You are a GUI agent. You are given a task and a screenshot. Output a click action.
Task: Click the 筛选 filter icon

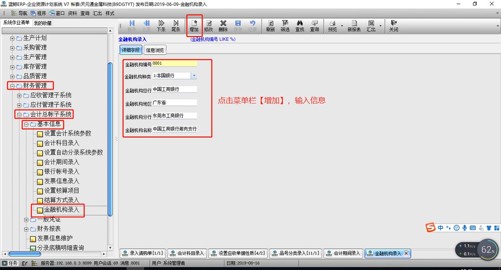[285, 26]
